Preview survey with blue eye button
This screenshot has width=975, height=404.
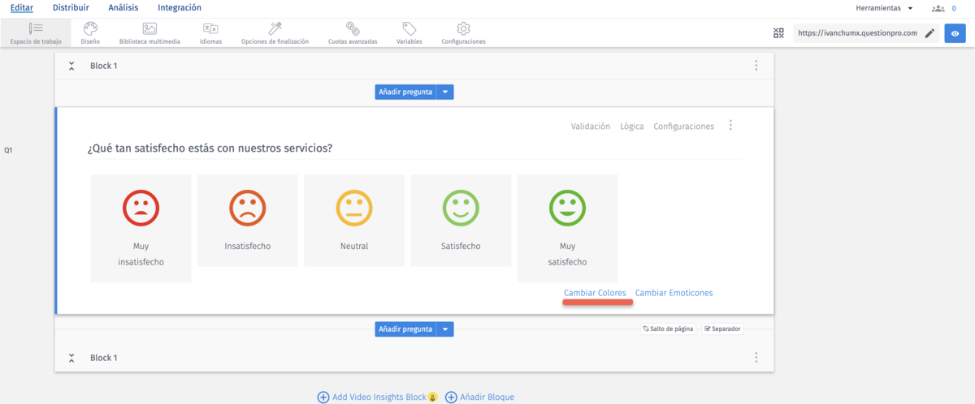click(955, 33)
